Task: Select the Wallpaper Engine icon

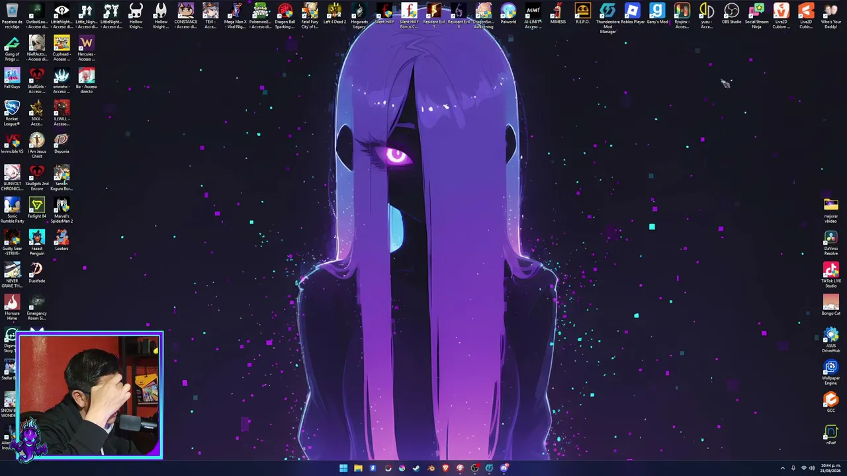Action: click(830, 372)
